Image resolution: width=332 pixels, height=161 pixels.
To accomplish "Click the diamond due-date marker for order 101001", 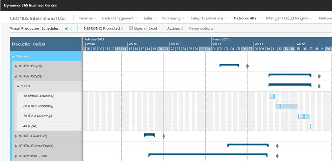I will coord(247,66).
